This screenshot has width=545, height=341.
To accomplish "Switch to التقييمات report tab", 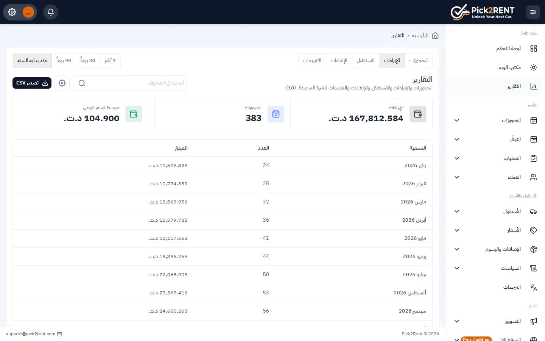I will (x=312, y=61).
